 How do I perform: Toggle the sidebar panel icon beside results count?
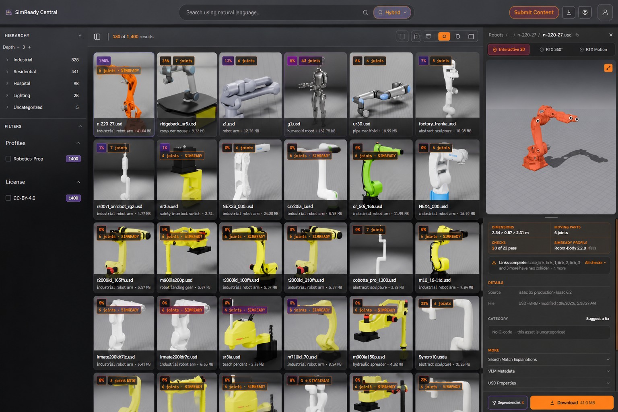[97, 37]
